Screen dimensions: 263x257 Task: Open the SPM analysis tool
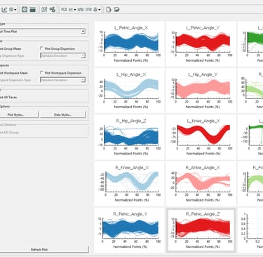[x=81, y=10]
